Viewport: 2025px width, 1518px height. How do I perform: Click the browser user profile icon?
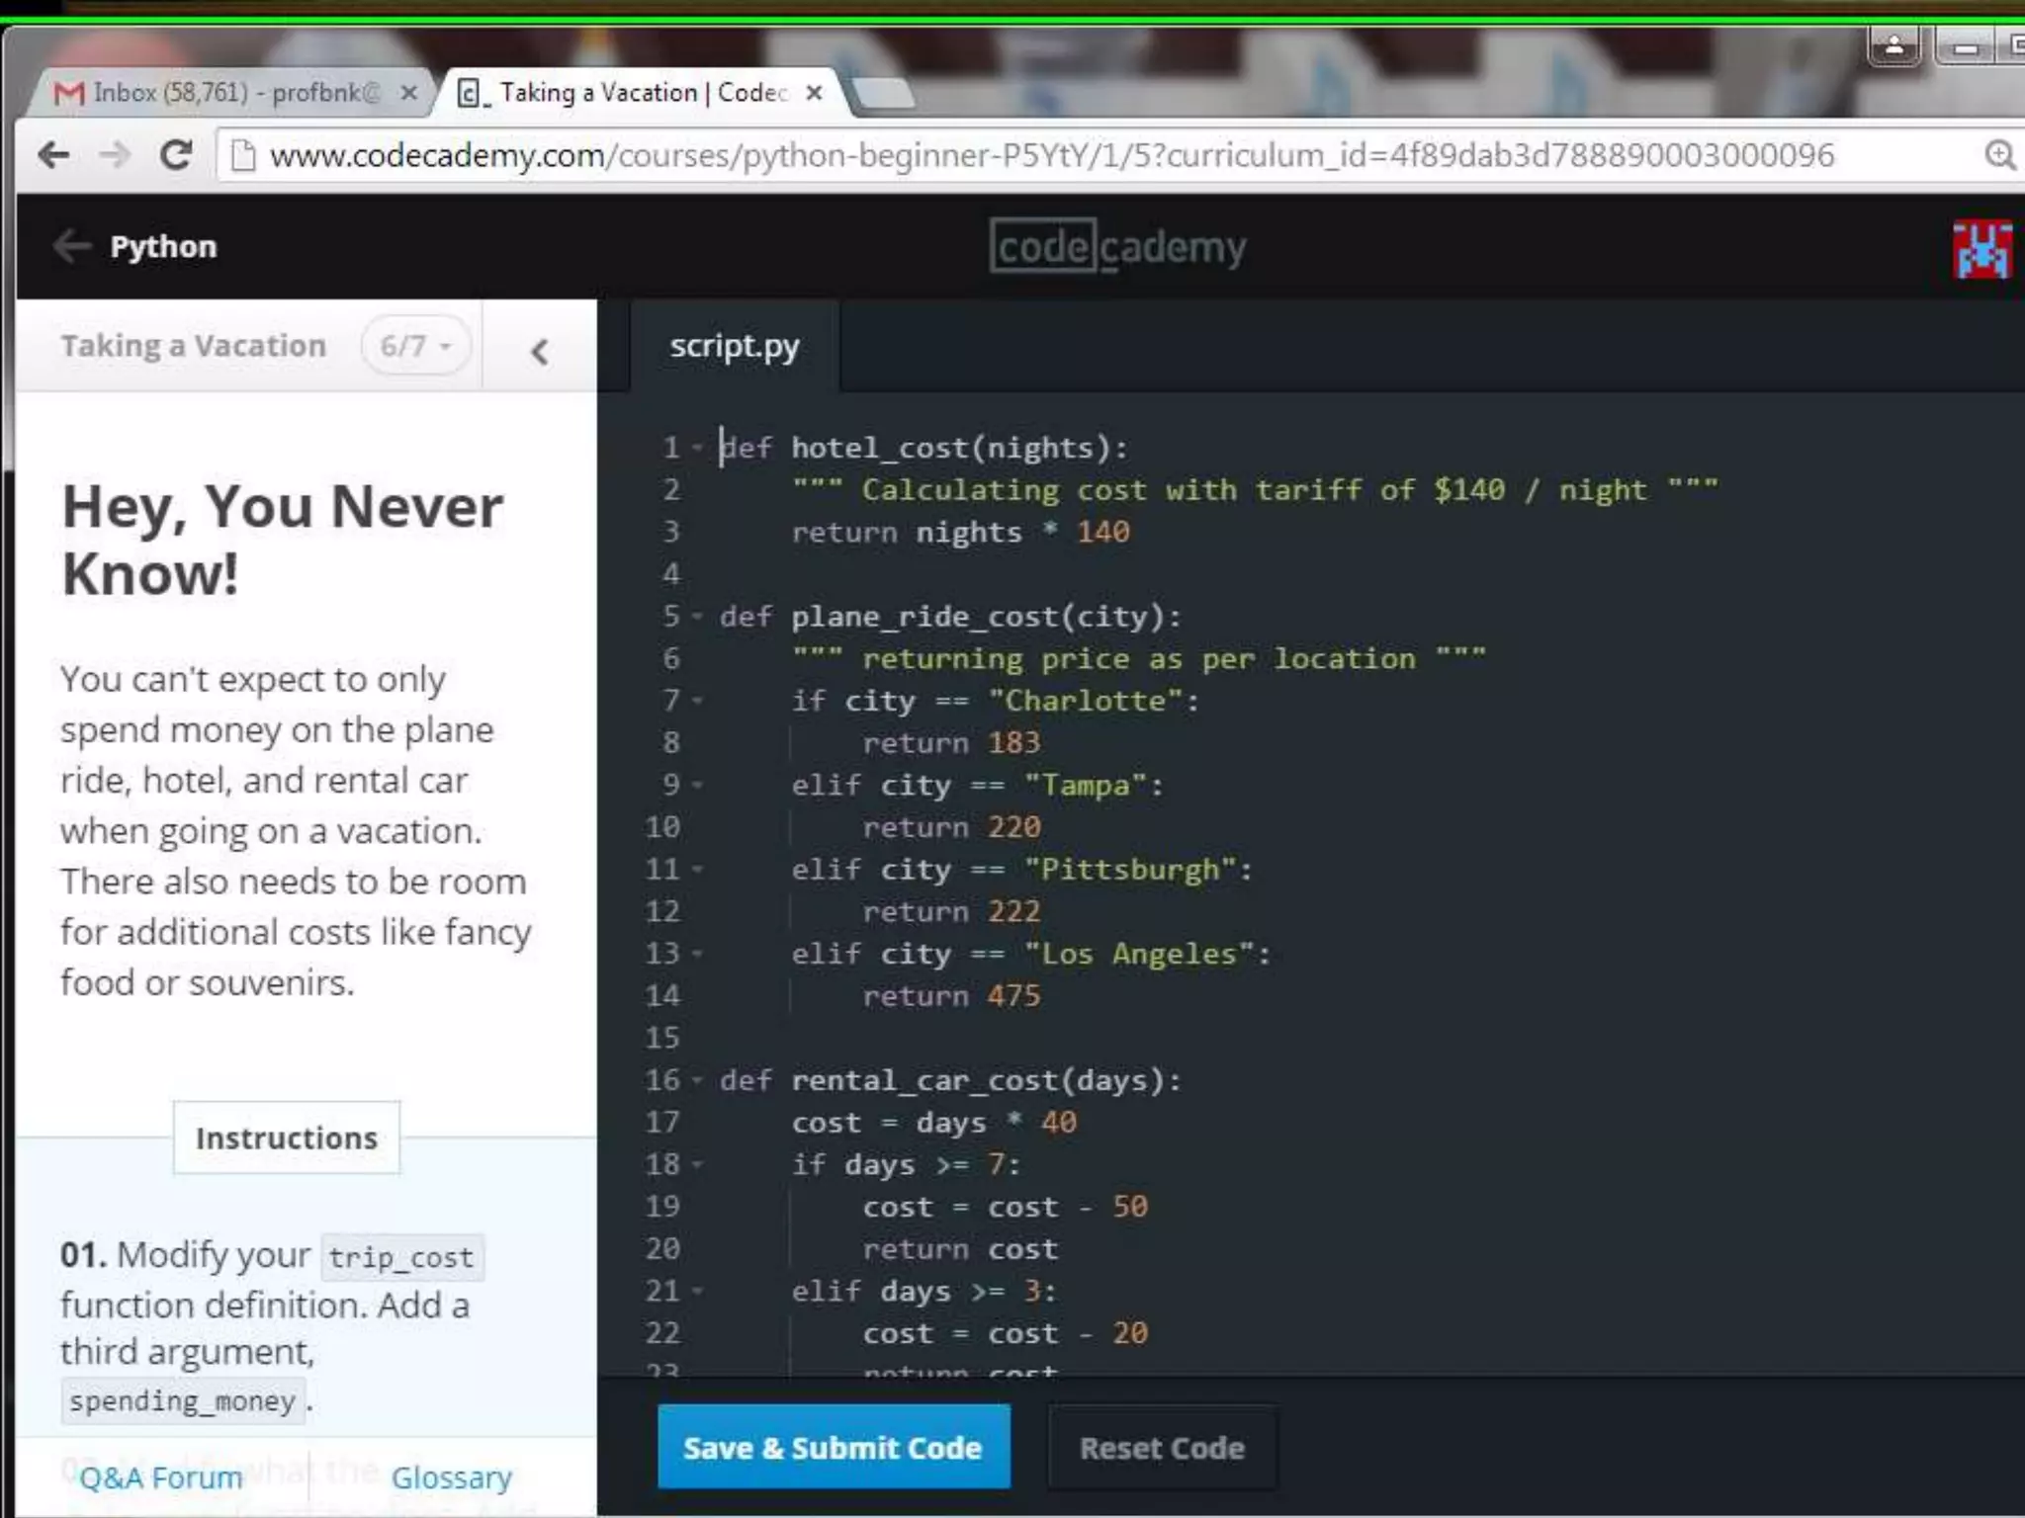coord(1893,45)
